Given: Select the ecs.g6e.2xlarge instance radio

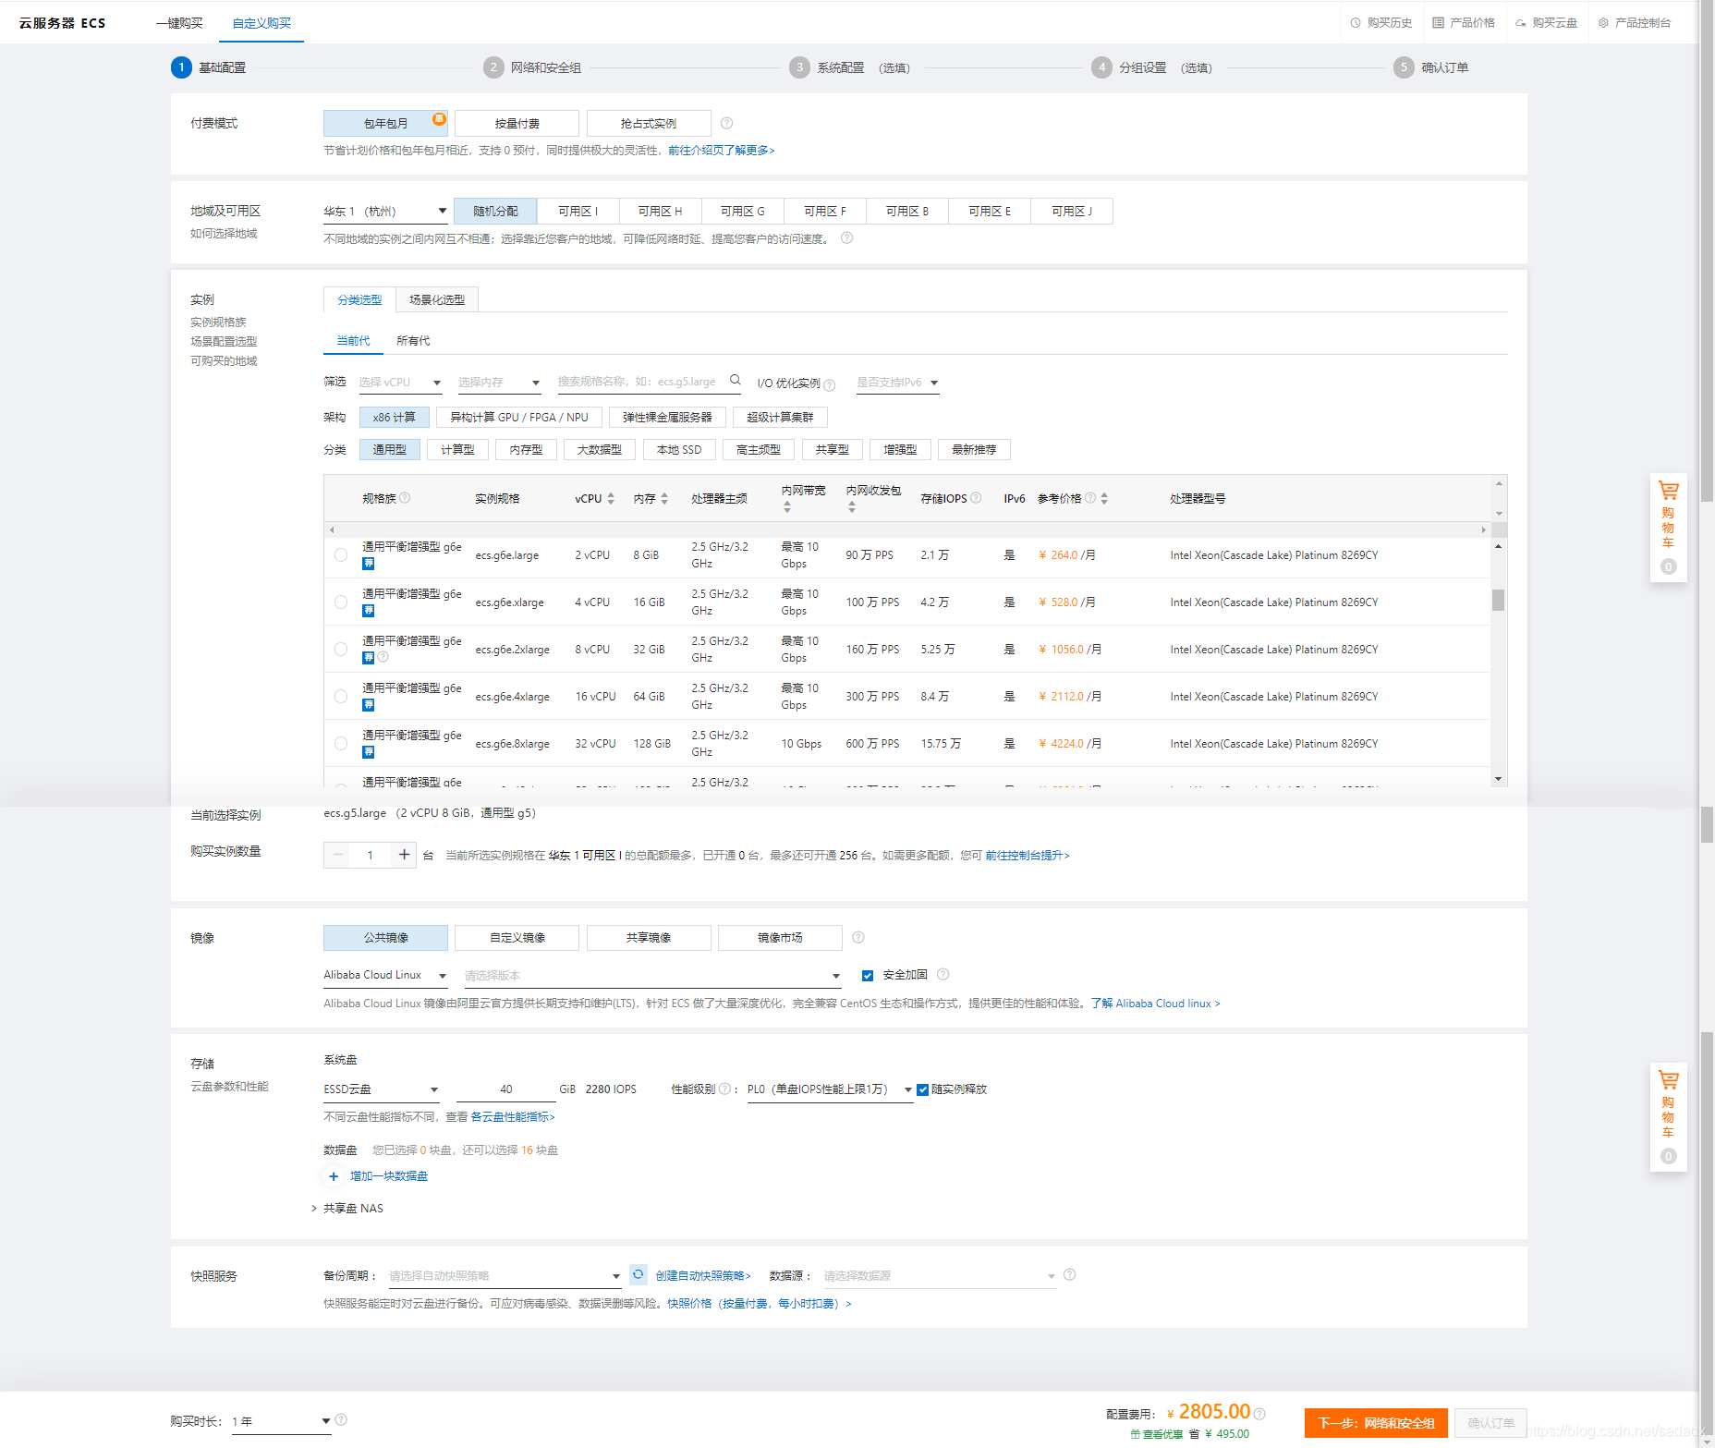Looking at the screenshot, I should pos(341,650).
